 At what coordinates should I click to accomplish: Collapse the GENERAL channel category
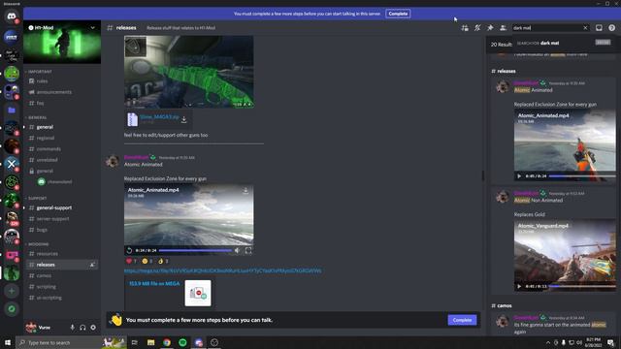click(x=37, y=117)
